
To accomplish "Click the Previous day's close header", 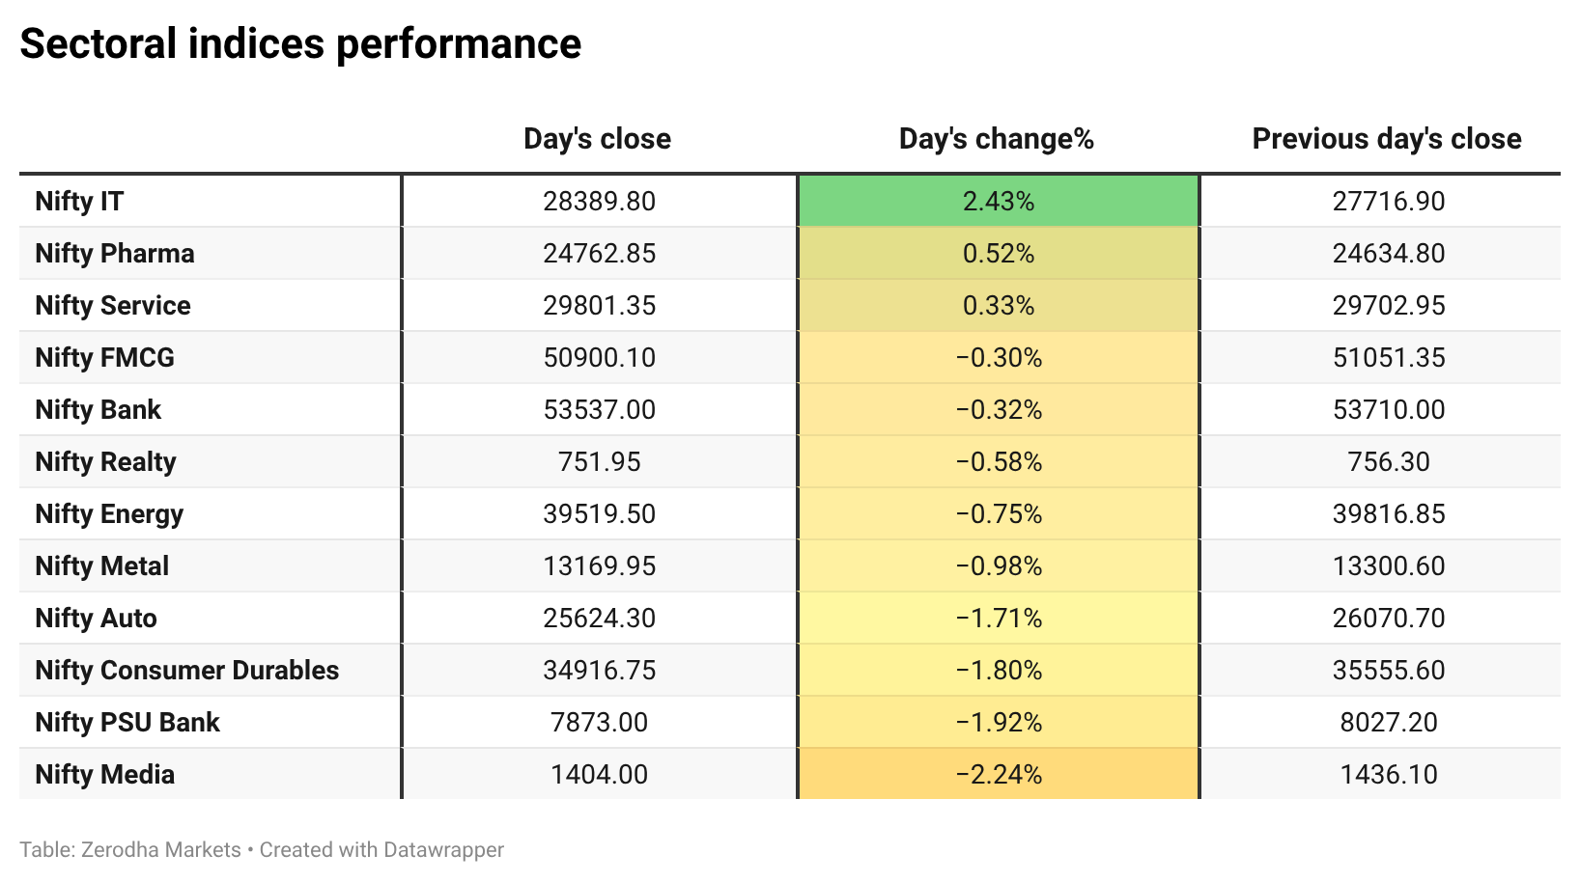I will (1387, 139).
